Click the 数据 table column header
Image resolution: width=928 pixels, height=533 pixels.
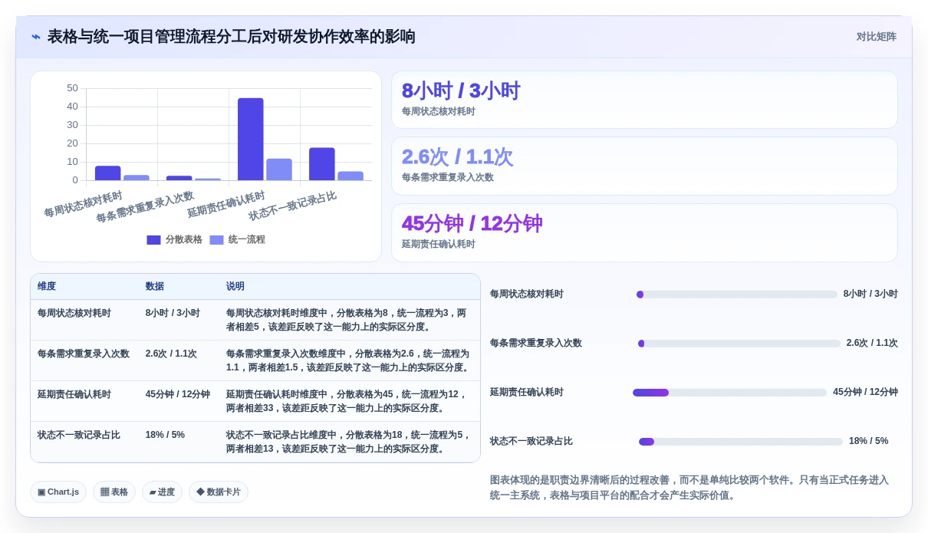pyautogui.click(x=155, y=286)
